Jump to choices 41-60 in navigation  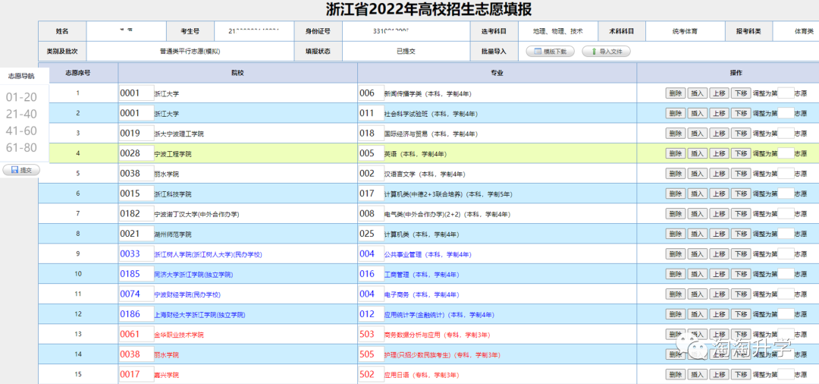(x=21, y=131)
